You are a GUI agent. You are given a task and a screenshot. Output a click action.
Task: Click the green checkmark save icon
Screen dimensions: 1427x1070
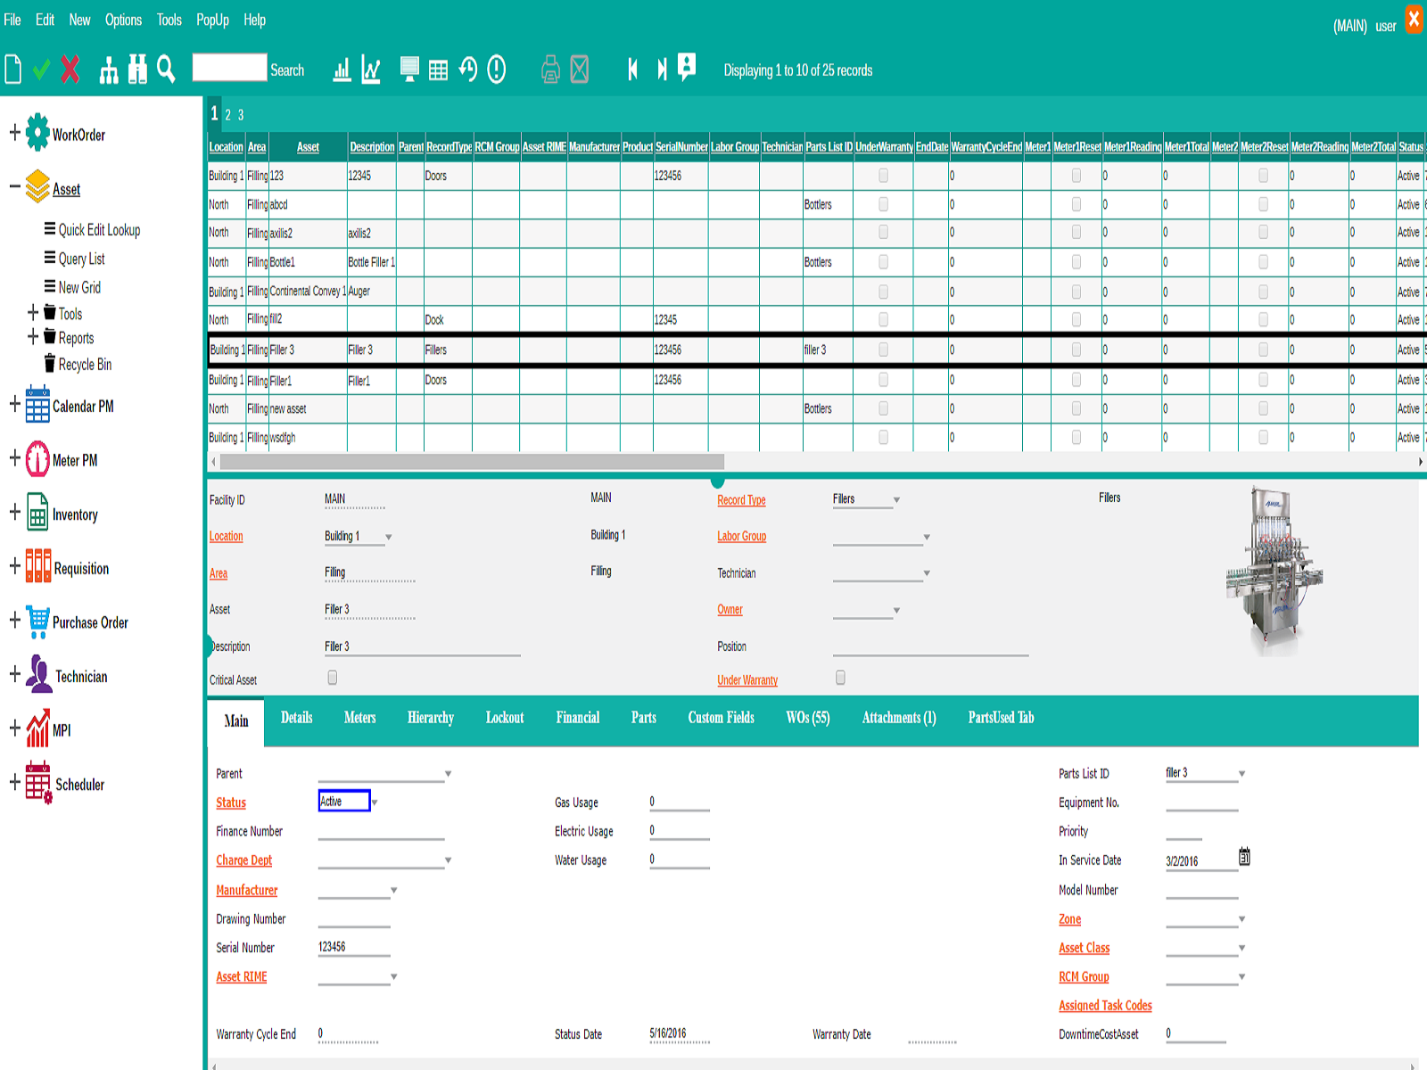point(41,69)
